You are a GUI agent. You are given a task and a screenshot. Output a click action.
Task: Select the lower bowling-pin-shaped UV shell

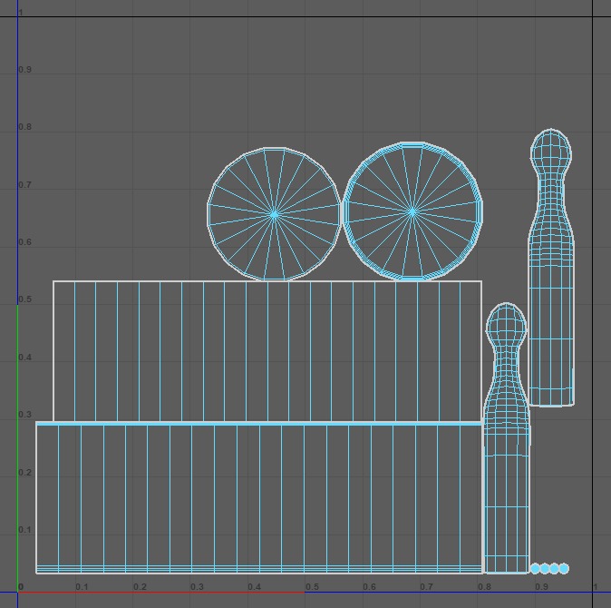point(507,438)
